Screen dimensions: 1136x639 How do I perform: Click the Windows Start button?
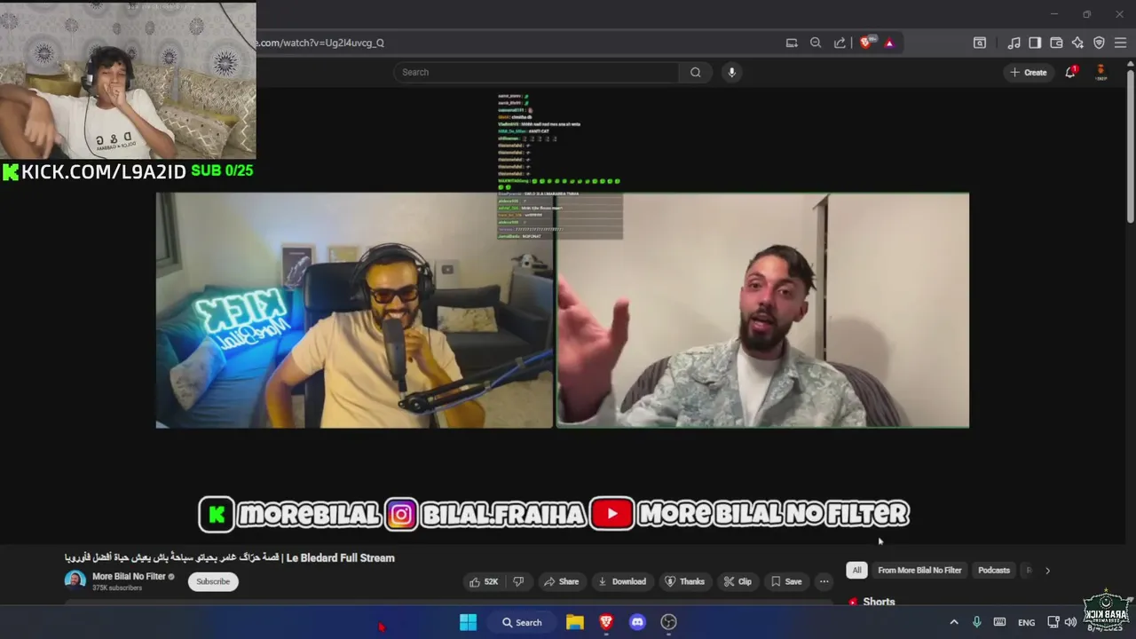pyautogui.click(x=468, y=622)
